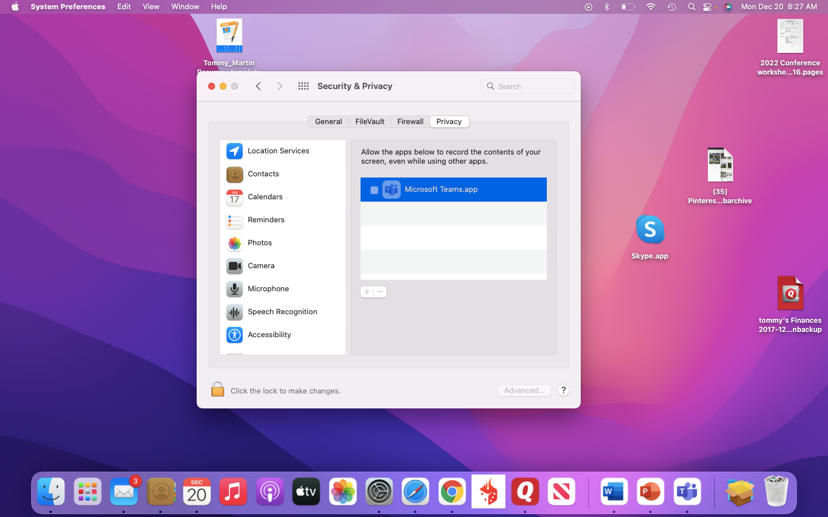Viewport: 828px width, 517px height.
Task: Click the lock icon to make changes
Action: tap(217, 389)
